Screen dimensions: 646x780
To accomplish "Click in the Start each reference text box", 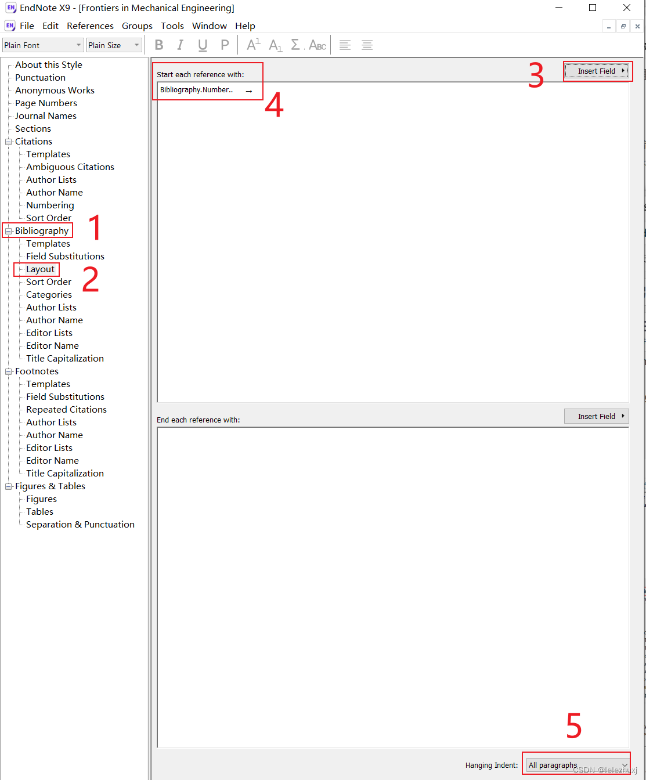I will tap(393, 242).
